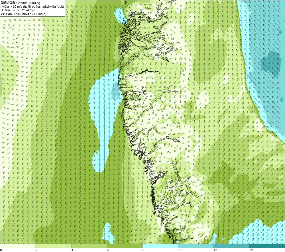The image size is (285, 252).
Task: Click the color bar segment between 4 and 6
Action: (89, 246)
